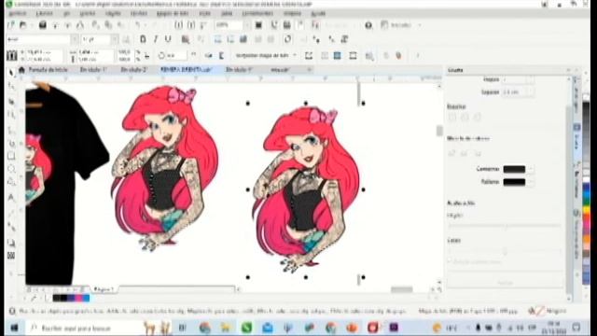
Task: Open the trace bitmap dropdown in the property bar
Action: click(x=295, y=56)
